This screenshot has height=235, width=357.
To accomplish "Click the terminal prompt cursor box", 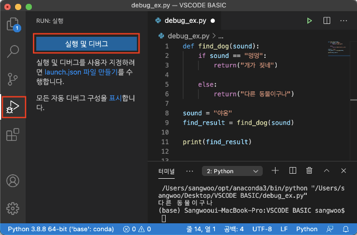I will [x=163, y=219].
